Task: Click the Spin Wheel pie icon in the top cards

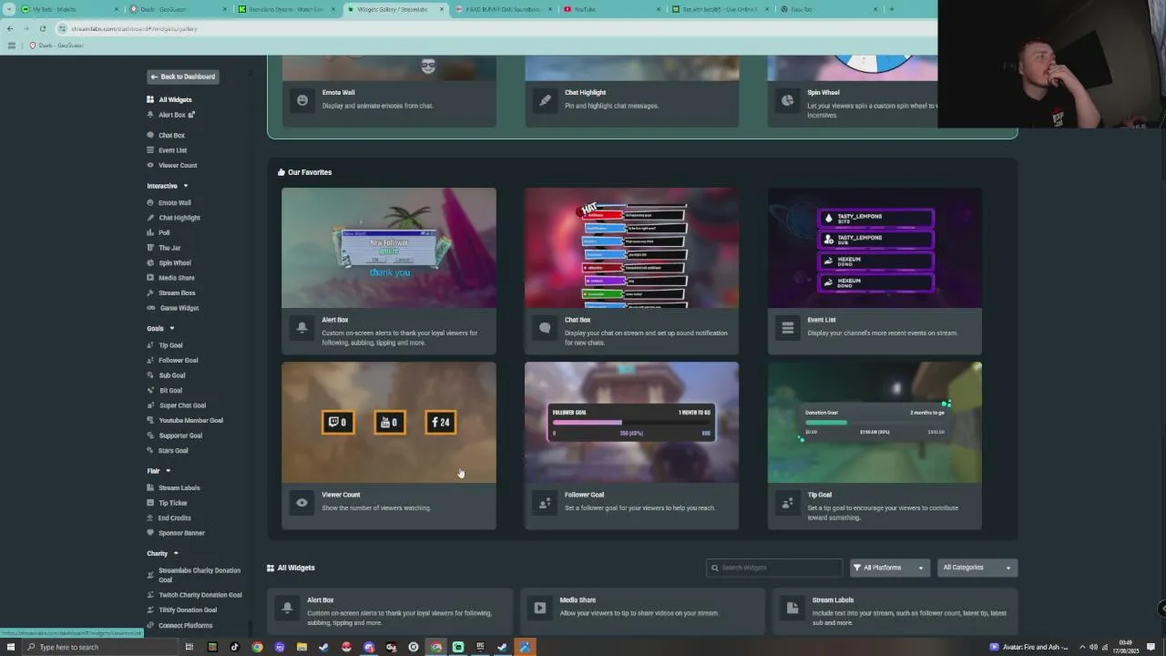Action: click(x=788, y=99)
